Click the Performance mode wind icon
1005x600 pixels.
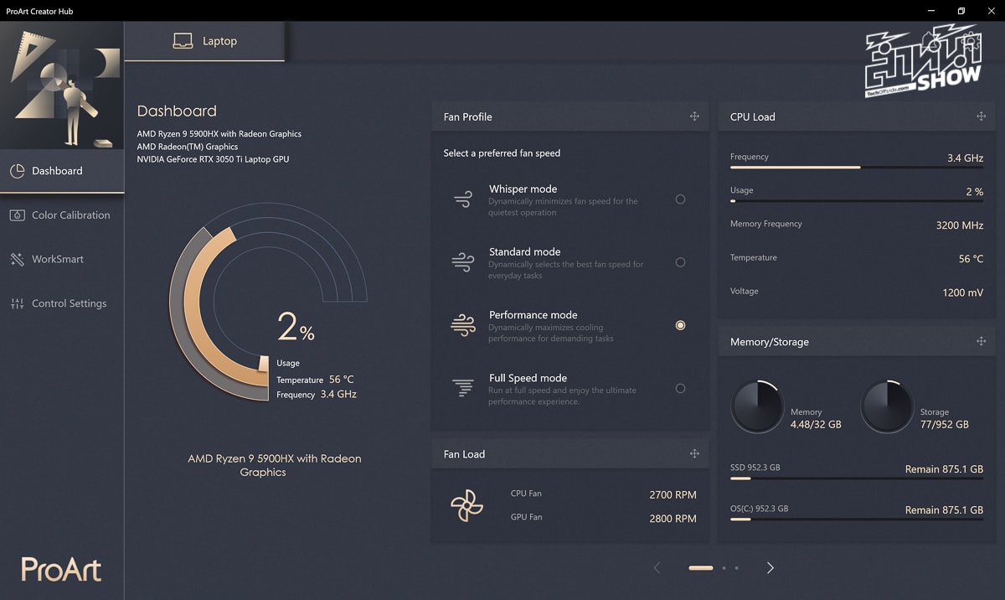[x=462, y=325]
